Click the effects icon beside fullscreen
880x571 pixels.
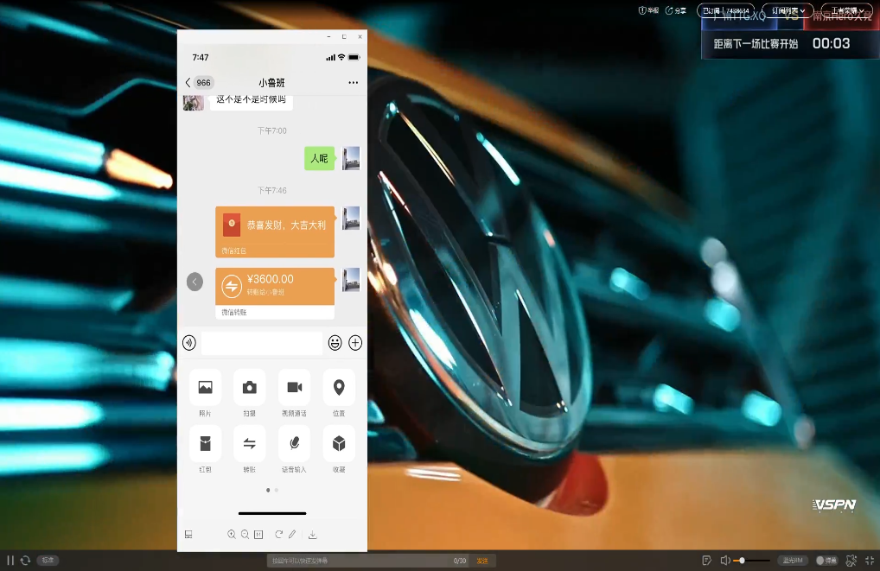851,560
